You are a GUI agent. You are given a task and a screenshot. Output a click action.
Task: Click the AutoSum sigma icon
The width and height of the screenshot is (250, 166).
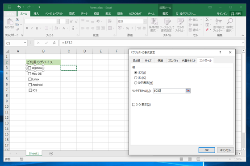(207, 20)
